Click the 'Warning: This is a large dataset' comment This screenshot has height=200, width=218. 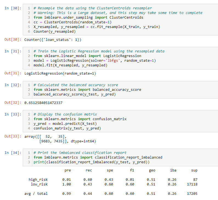tap(118, 13)
